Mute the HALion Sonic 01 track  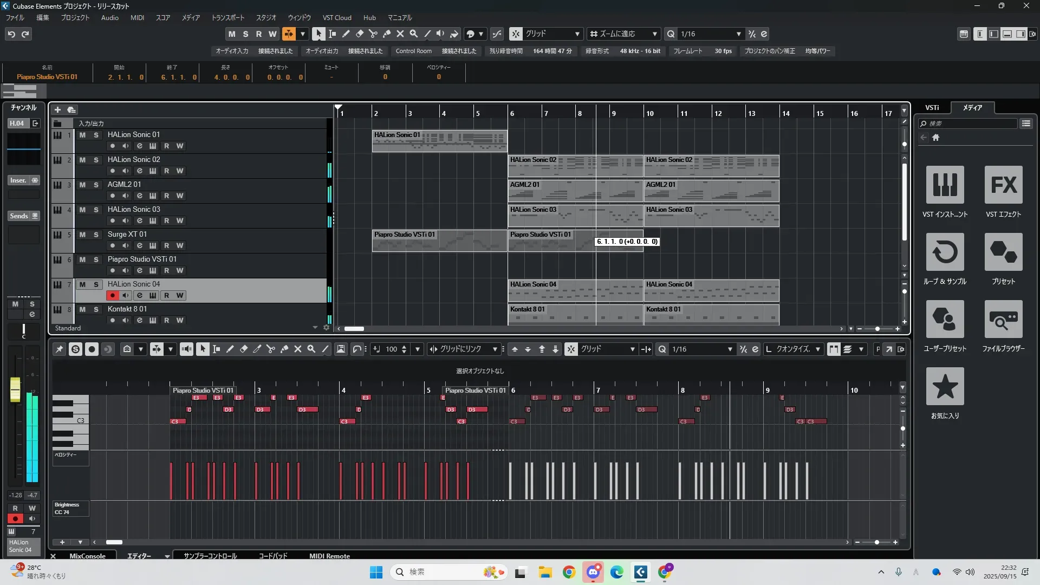pyautogui.click(x=82, y=135)
